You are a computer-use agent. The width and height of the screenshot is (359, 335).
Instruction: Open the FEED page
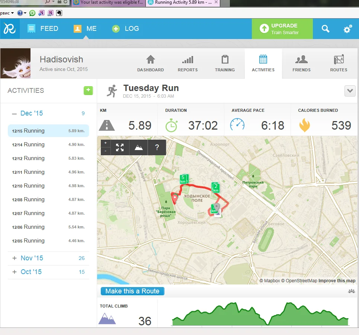coord(43,29)
